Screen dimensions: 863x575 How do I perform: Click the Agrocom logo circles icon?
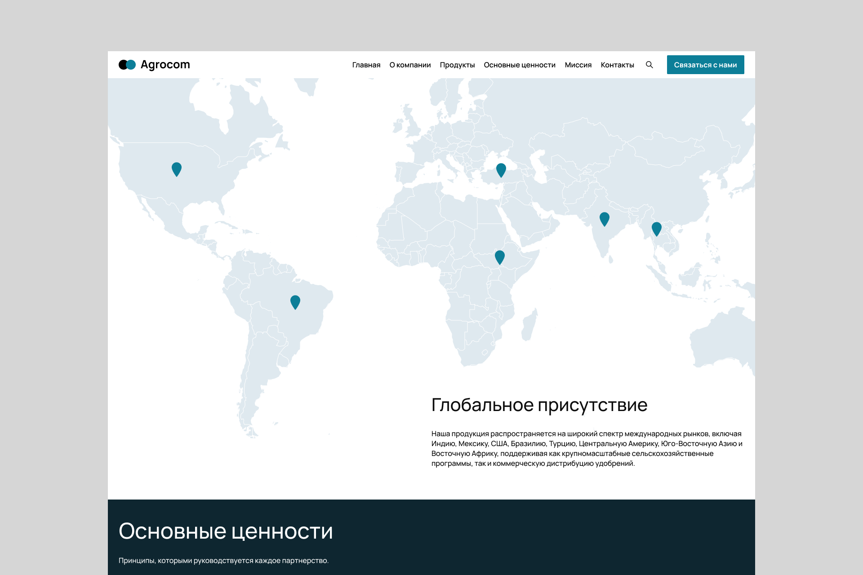pos(127,65)
